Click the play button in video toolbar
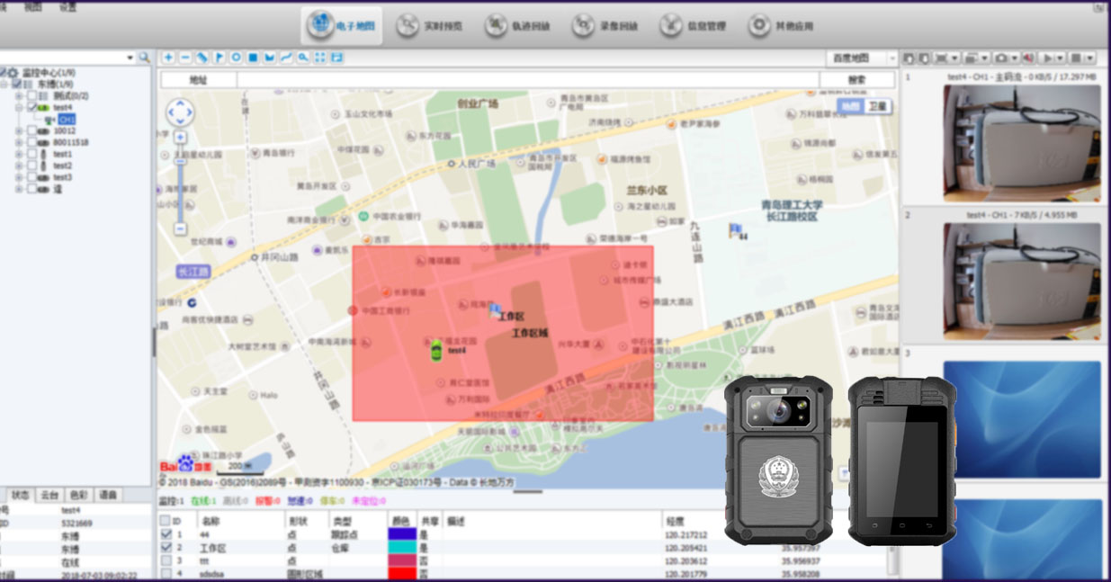1111x582 pixels. pyautogui.click(x=1047, y=58)
